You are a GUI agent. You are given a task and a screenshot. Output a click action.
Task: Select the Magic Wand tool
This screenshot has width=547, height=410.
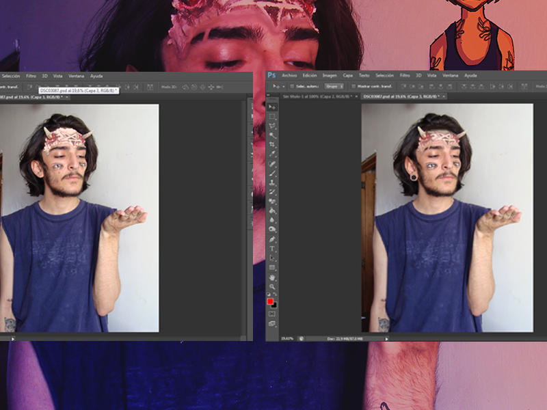[x=272, y=135]
